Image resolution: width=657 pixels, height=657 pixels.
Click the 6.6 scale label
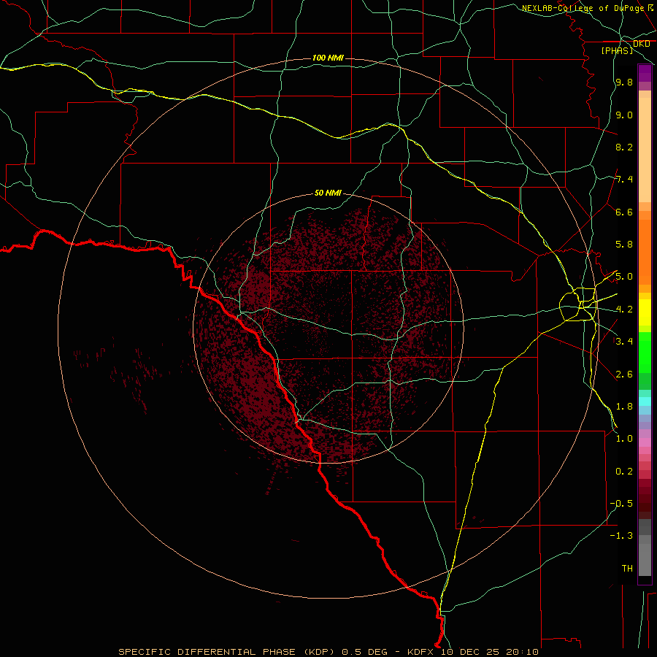click(x=624, y=212)
